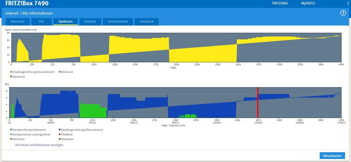Screen dimensions: 351x162
Task: Click the Träger / Frequenz in kHz label
Action: pos(173,125)
